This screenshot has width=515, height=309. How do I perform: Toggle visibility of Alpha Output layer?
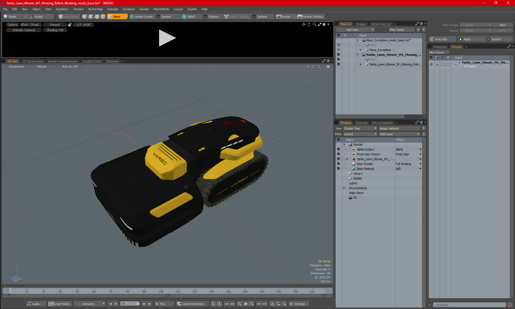click(x=338, y=149)
